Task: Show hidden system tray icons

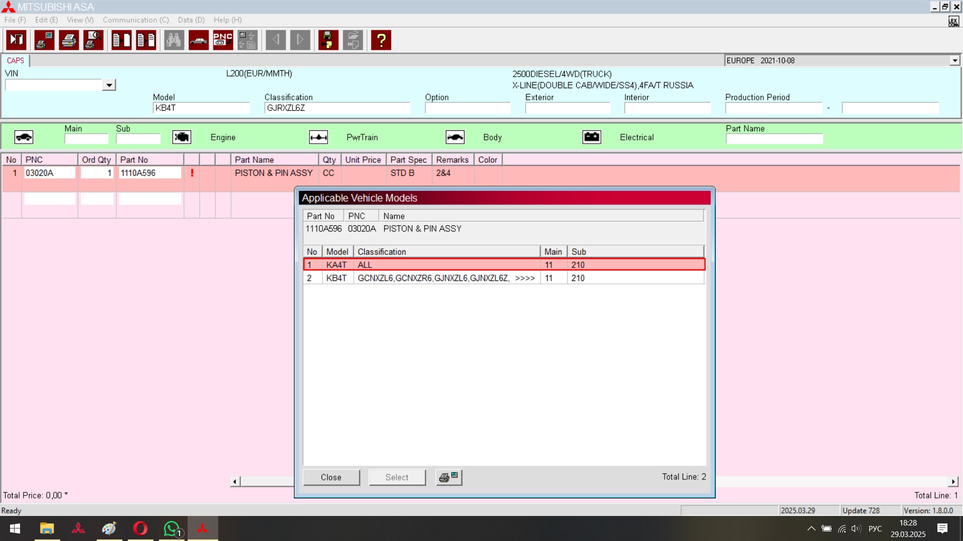Action: click(811, 528)
